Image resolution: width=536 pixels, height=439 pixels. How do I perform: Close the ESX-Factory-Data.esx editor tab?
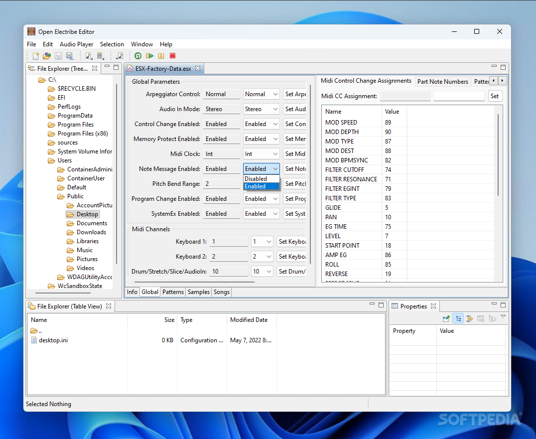(198, 68)
